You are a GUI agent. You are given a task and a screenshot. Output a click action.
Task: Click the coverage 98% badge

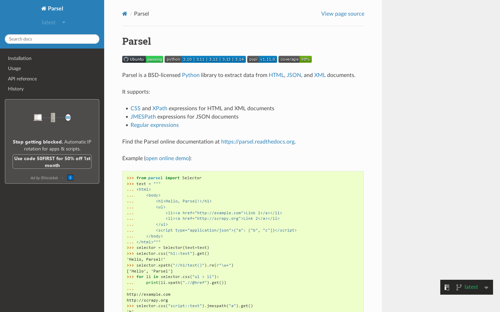tap(295, 59)
